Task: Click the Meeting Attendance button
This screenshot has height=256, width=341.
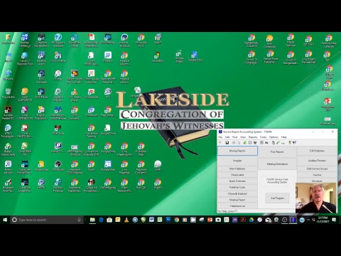Action: point(277,164)
